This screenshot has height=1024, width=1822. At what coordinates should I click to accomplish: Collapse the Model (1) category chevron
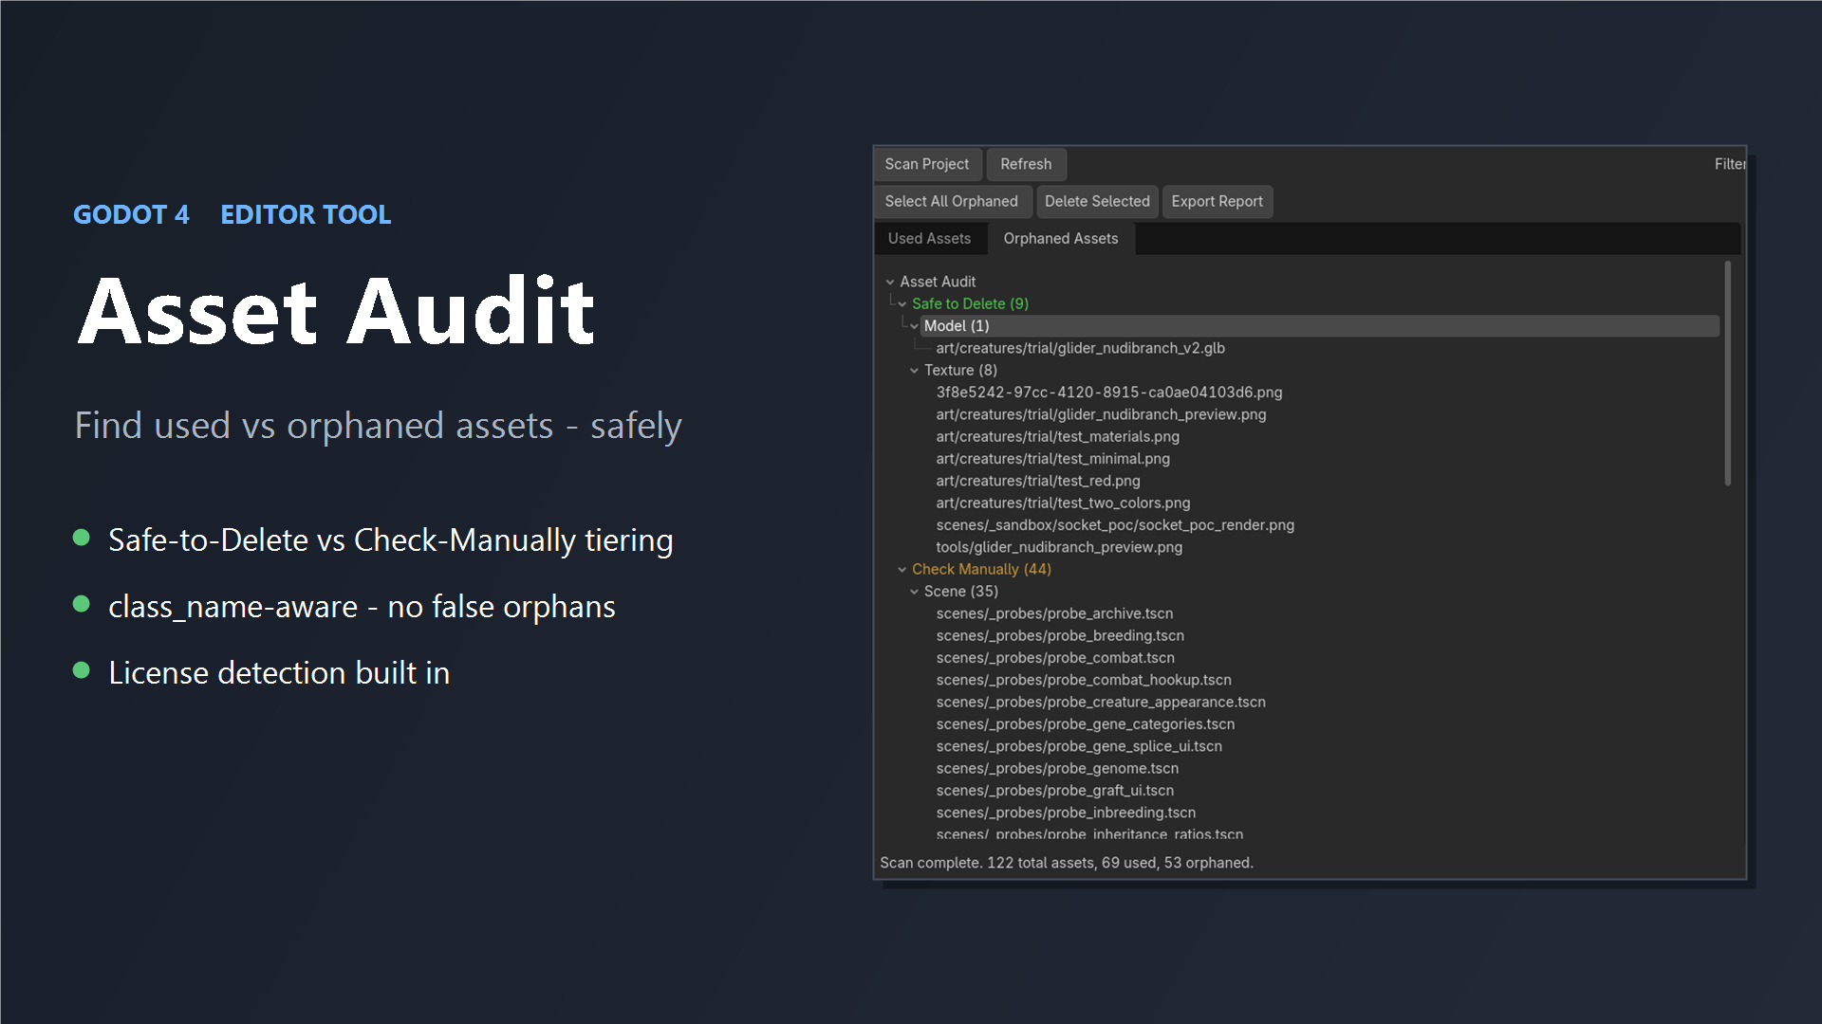pos(915,326)
